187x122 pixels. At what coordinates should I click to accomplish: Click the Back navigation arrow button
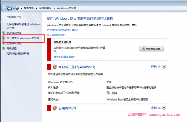tap(4, 8)
